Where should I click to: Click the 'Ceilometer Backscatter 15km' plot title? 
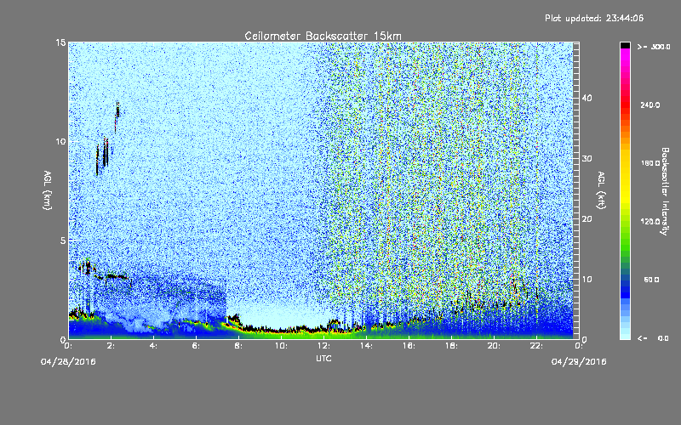click(323, 36)
